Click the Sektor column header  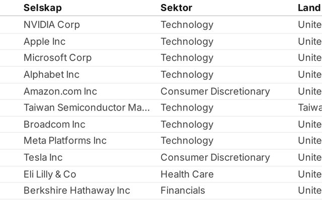pyautogui.click(x=176, y=8)
